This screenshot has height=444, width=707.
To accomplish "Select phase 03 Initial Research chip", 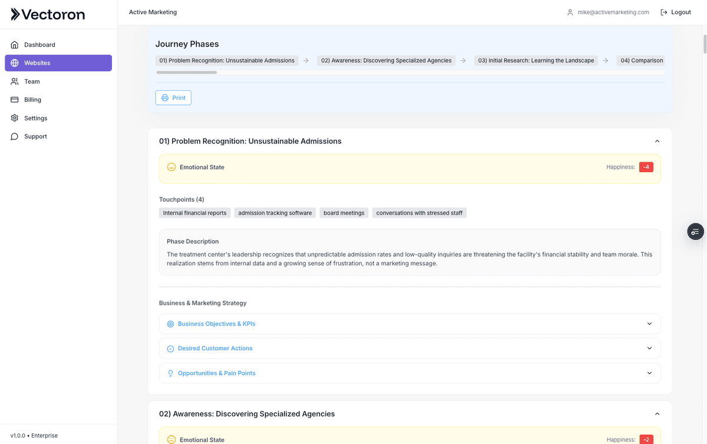I will 536,61.
